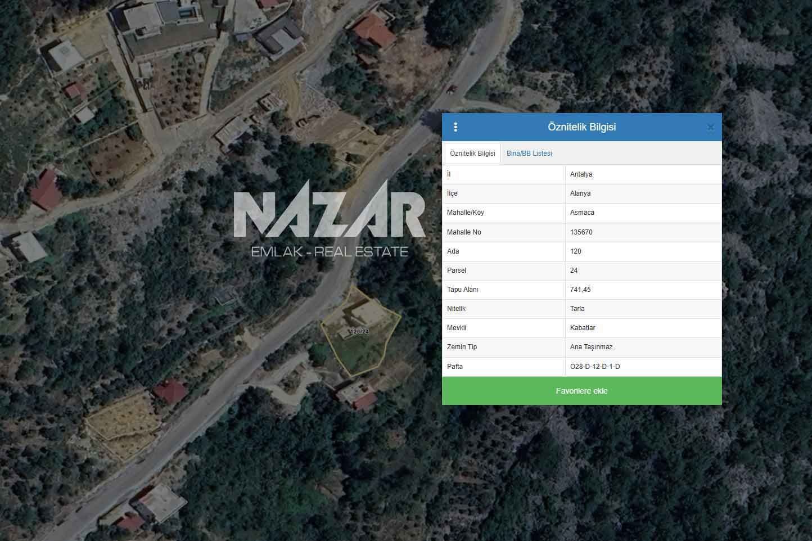This screenshot has width=812, height=541.
Task: Click Tapu Alanı value 741,45
Action: 580,290
